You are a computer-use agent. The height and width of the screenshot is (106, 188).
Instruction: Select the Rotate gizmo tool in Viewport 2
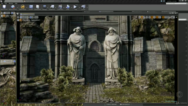pyautogui.click(x=142, y=17)
